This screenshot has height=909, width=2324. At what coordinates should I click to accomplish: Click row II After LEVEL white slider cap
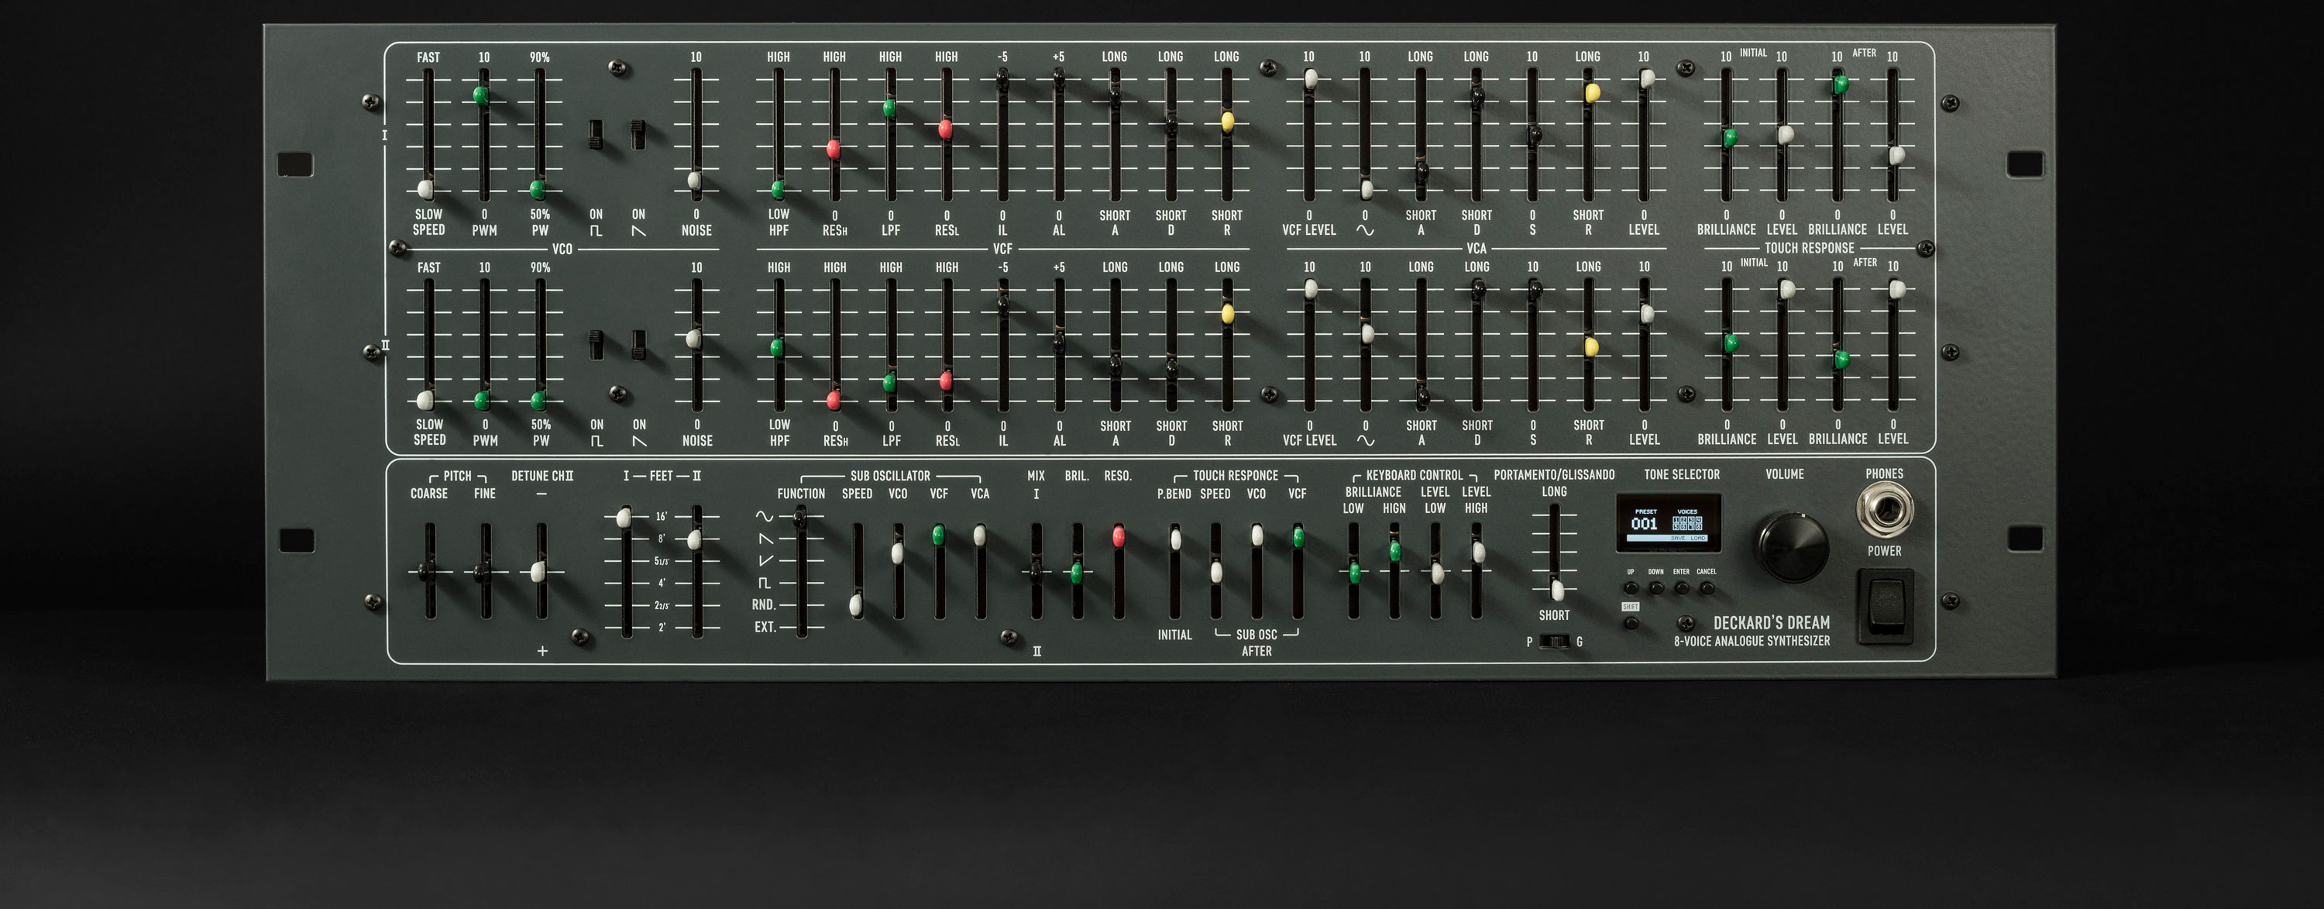pos(1896,289)
